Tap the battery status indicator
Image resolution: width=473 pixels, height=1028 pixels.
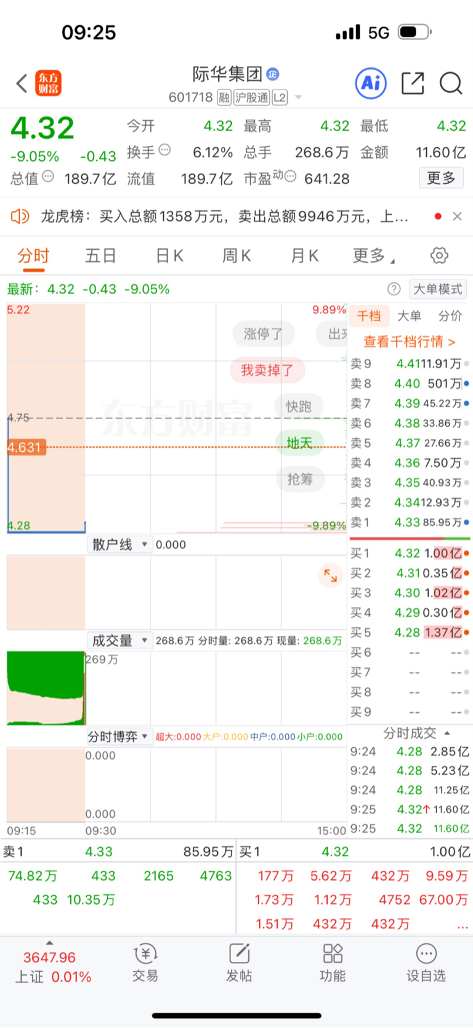[414, 32]
